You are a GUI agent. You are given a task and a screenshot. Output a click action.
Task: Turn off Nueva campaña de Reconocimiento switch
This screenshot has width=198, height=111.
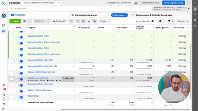20,67
